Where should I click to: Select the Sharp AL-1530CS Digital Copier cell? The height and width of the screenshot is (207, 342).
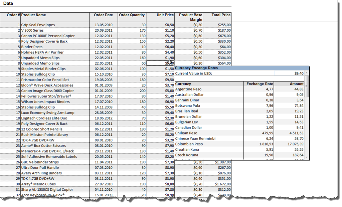point(55,190)
